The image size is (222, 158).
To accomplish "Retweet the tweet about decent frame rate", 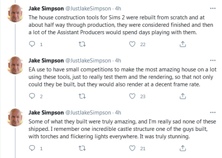I will pos(82,96).
